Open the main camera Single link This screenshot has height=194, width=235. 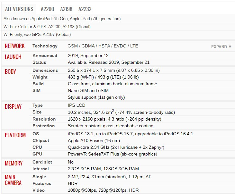tap(39, 177)
